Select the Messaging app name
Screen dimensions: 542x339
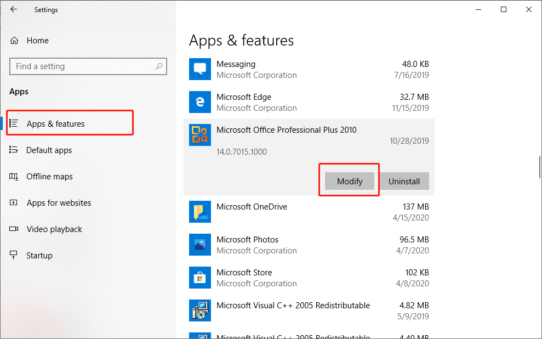(236, 64)
